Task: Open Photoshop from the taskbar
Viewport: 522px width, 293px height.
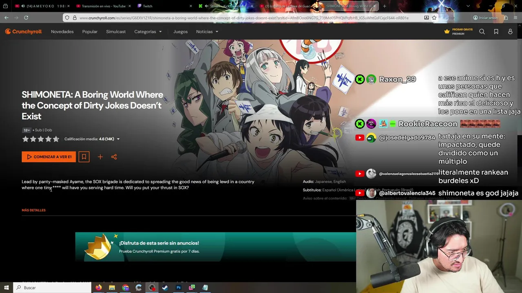Action: [178, 288]
